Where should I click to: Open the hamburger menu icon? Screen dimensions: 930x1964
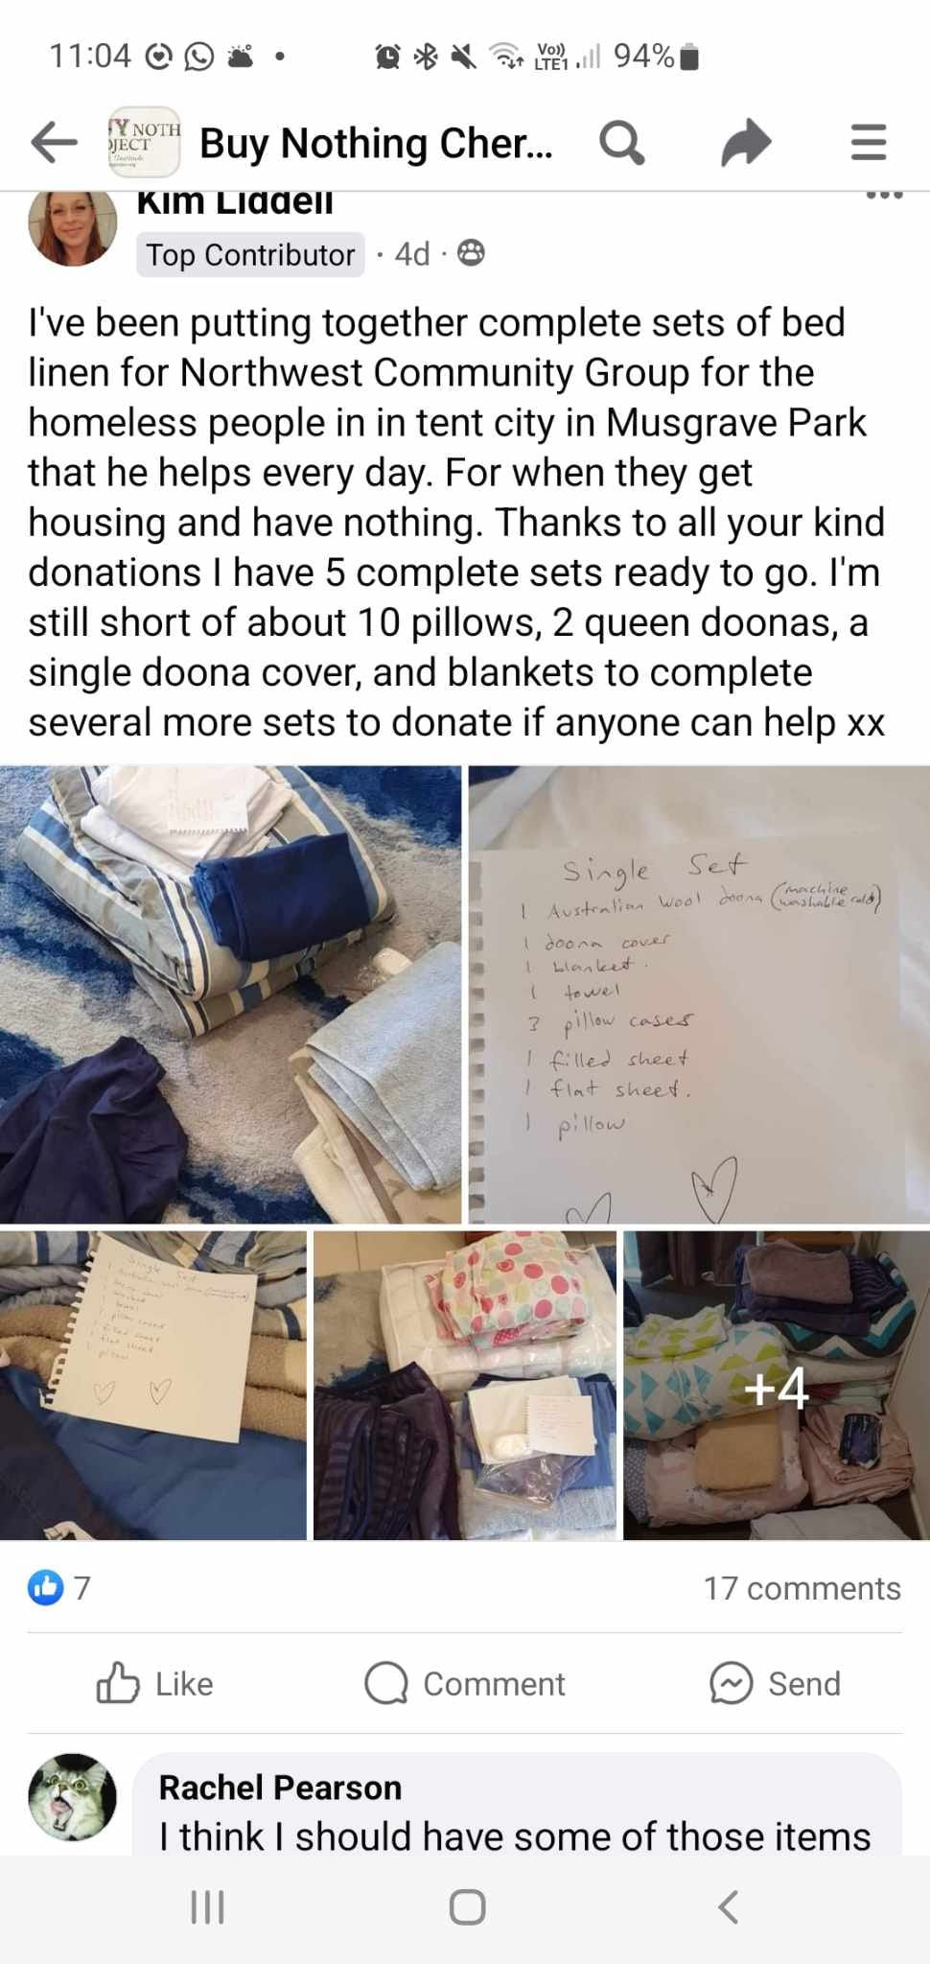pyautogui.click(x=869, y=143)
